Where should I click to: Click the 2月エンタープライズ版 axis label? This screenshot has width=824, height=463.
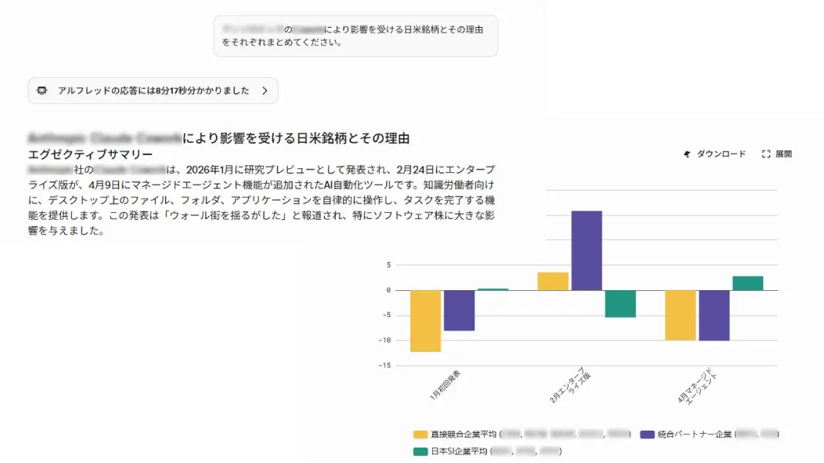tap(570, 386)
